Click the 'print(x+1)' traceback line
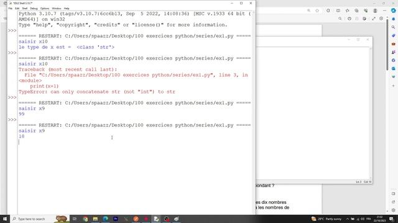The image size is (398, 223). [44, 86]
